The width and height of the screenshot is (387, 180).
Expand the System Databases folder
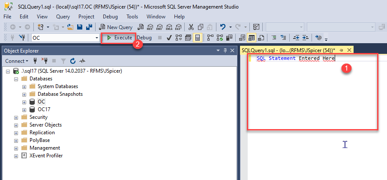24,87
